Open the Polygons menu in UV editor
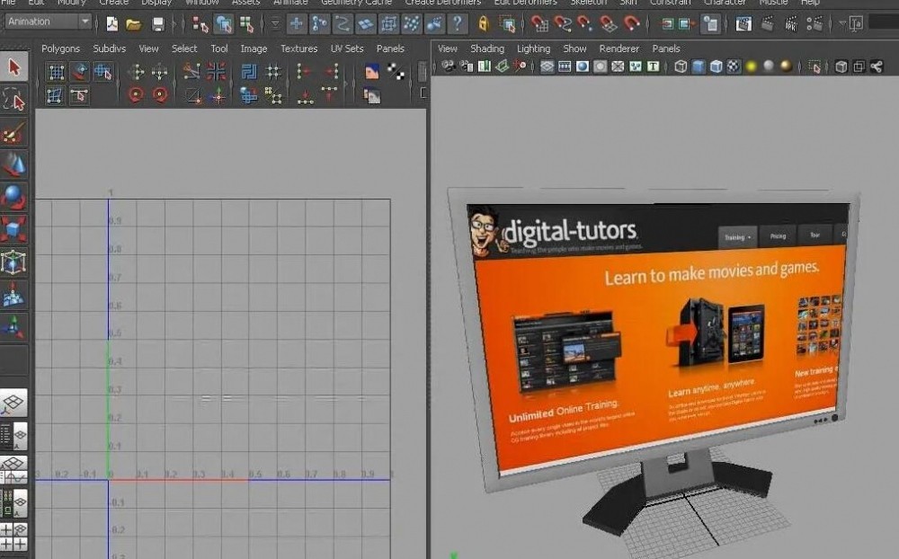Image resolution: width=899 pixels, height=559 pixels. (60, 49)
